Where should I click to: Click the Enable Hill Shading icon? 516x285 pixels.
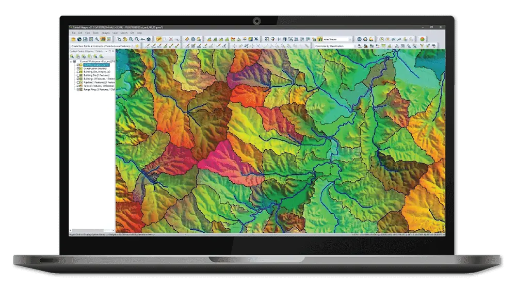320,39
